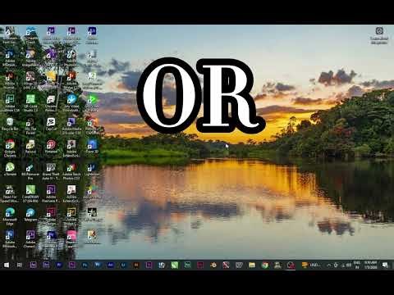Open the taskbar clock and calendar

pos(370,265)
